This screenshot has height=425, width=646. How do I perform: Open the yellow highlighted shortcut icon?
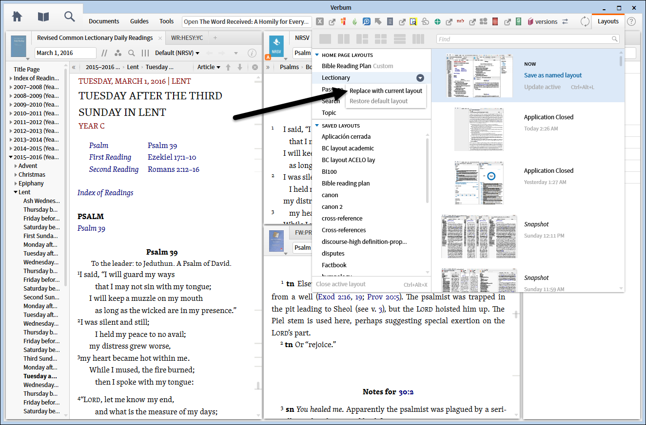click(x=413, y=21)
